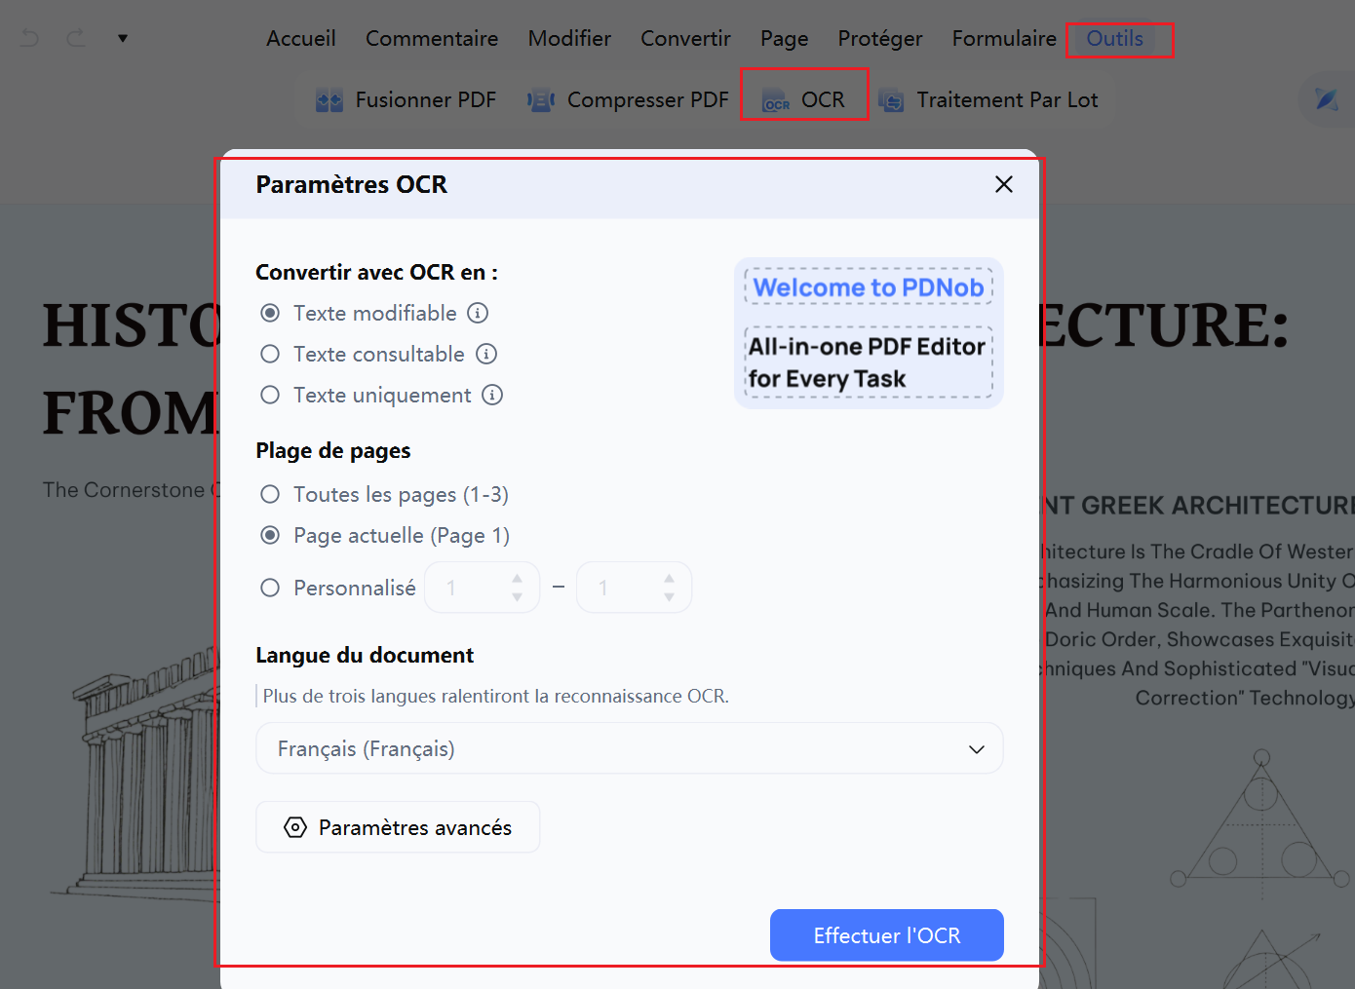Open the Français language dropdown
The width and height of the screenshot is (1355, 989).
click(630, 748)
